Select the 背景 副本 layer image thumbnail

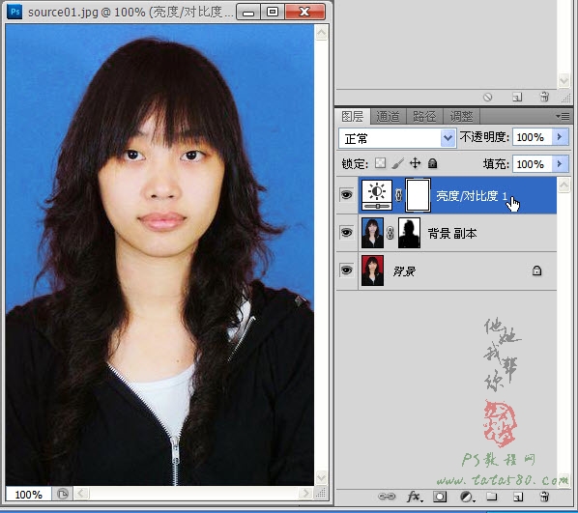[372, 233]
